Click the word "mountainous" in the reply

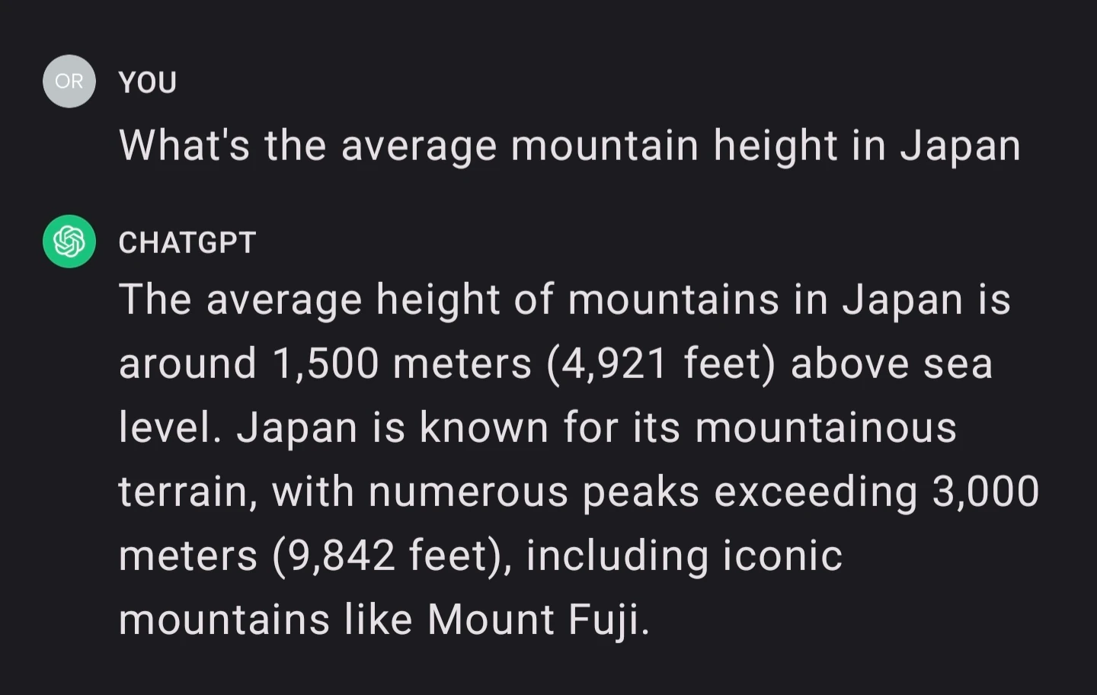(825, 427)
